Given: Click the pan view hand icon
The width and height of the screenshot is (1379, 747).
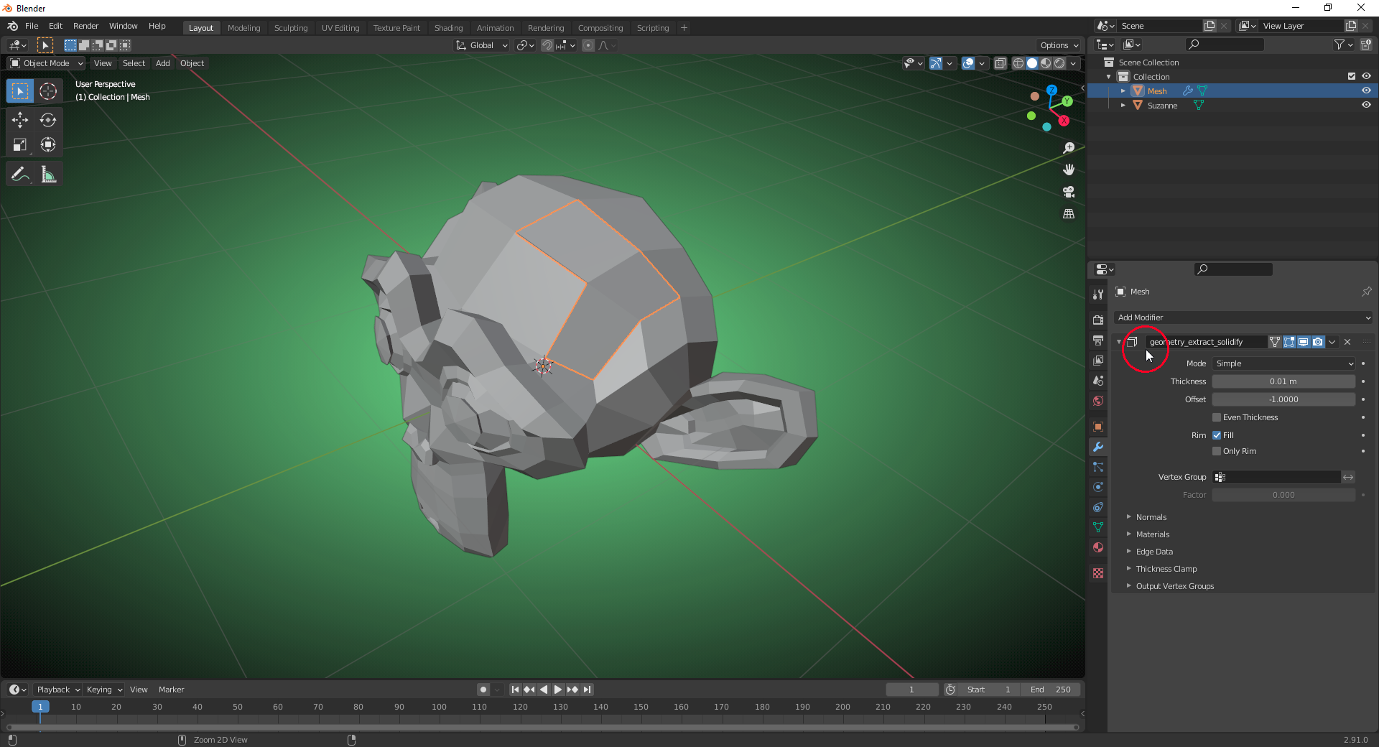Looking at the screenshot, I should 1069,170.
